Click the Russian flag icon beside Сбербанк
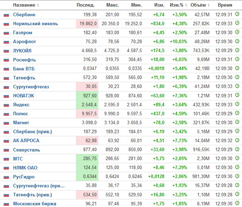 [6, 15]
